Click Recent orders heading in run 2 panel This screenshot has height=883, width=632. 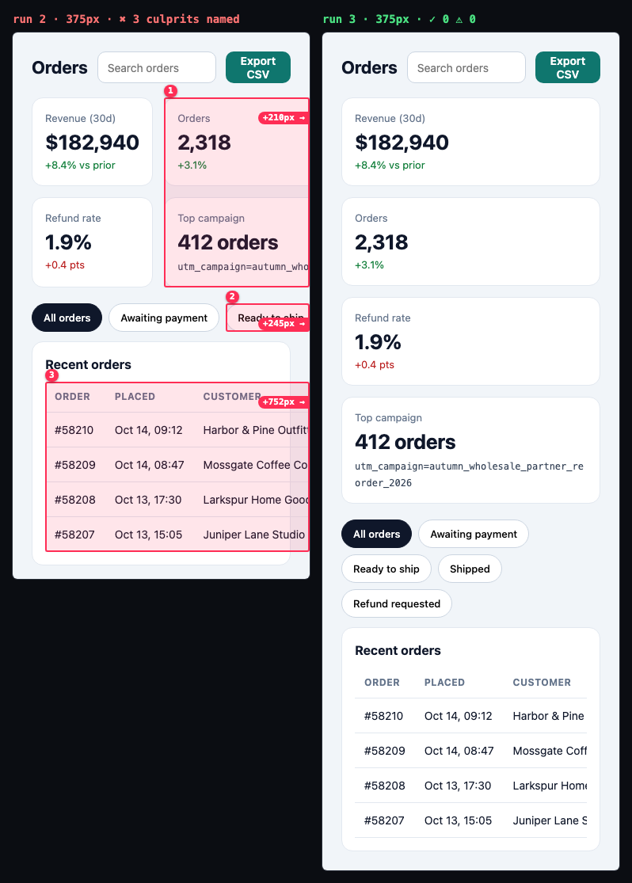pyautogui.click(x=89, y=364)
